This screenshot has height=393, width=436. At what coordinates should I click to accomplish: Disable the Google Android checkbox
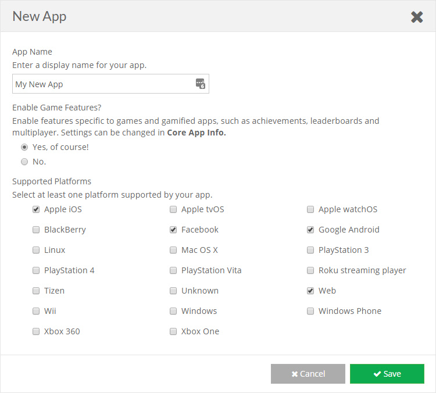[310, 230]
